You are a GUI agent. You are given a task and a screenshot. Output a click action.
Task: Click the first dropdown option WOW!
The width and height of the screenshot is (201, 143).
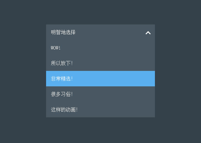(x=56, y=48)
